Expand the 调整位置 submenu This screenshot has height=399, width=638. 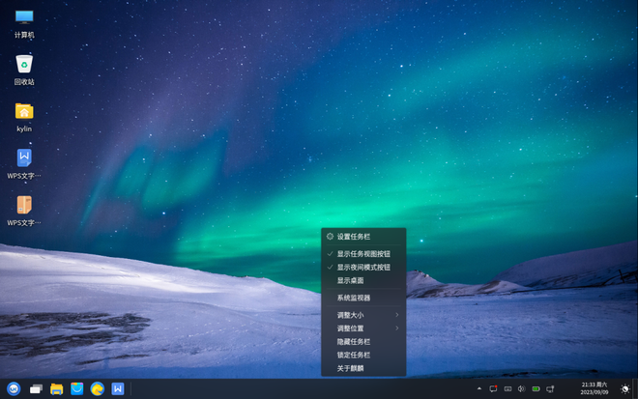coord(363,328)
